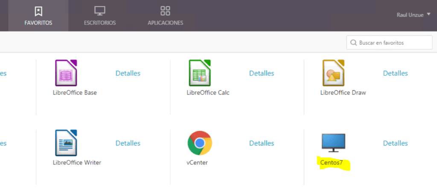This screenshot has width=437, height=188.
Task: Launch the LibreOffice Draw icon
Action: pyautogui.click(x=333, y=73)
